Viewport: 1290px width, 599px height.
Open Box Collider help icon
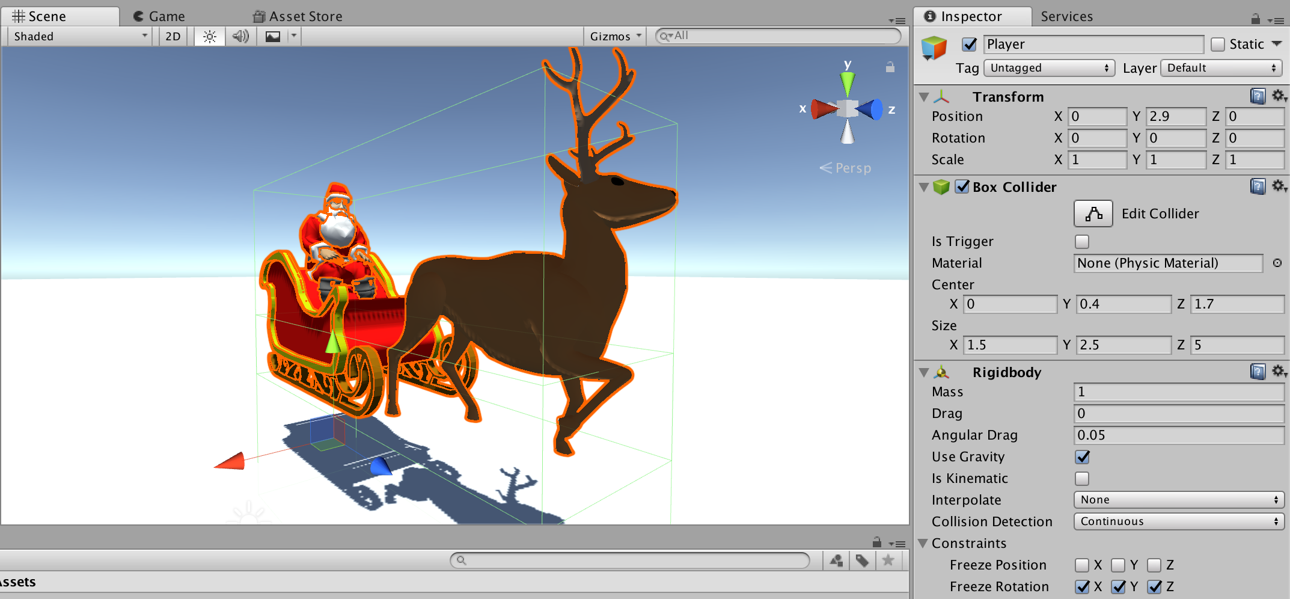tap(1258, 186)
